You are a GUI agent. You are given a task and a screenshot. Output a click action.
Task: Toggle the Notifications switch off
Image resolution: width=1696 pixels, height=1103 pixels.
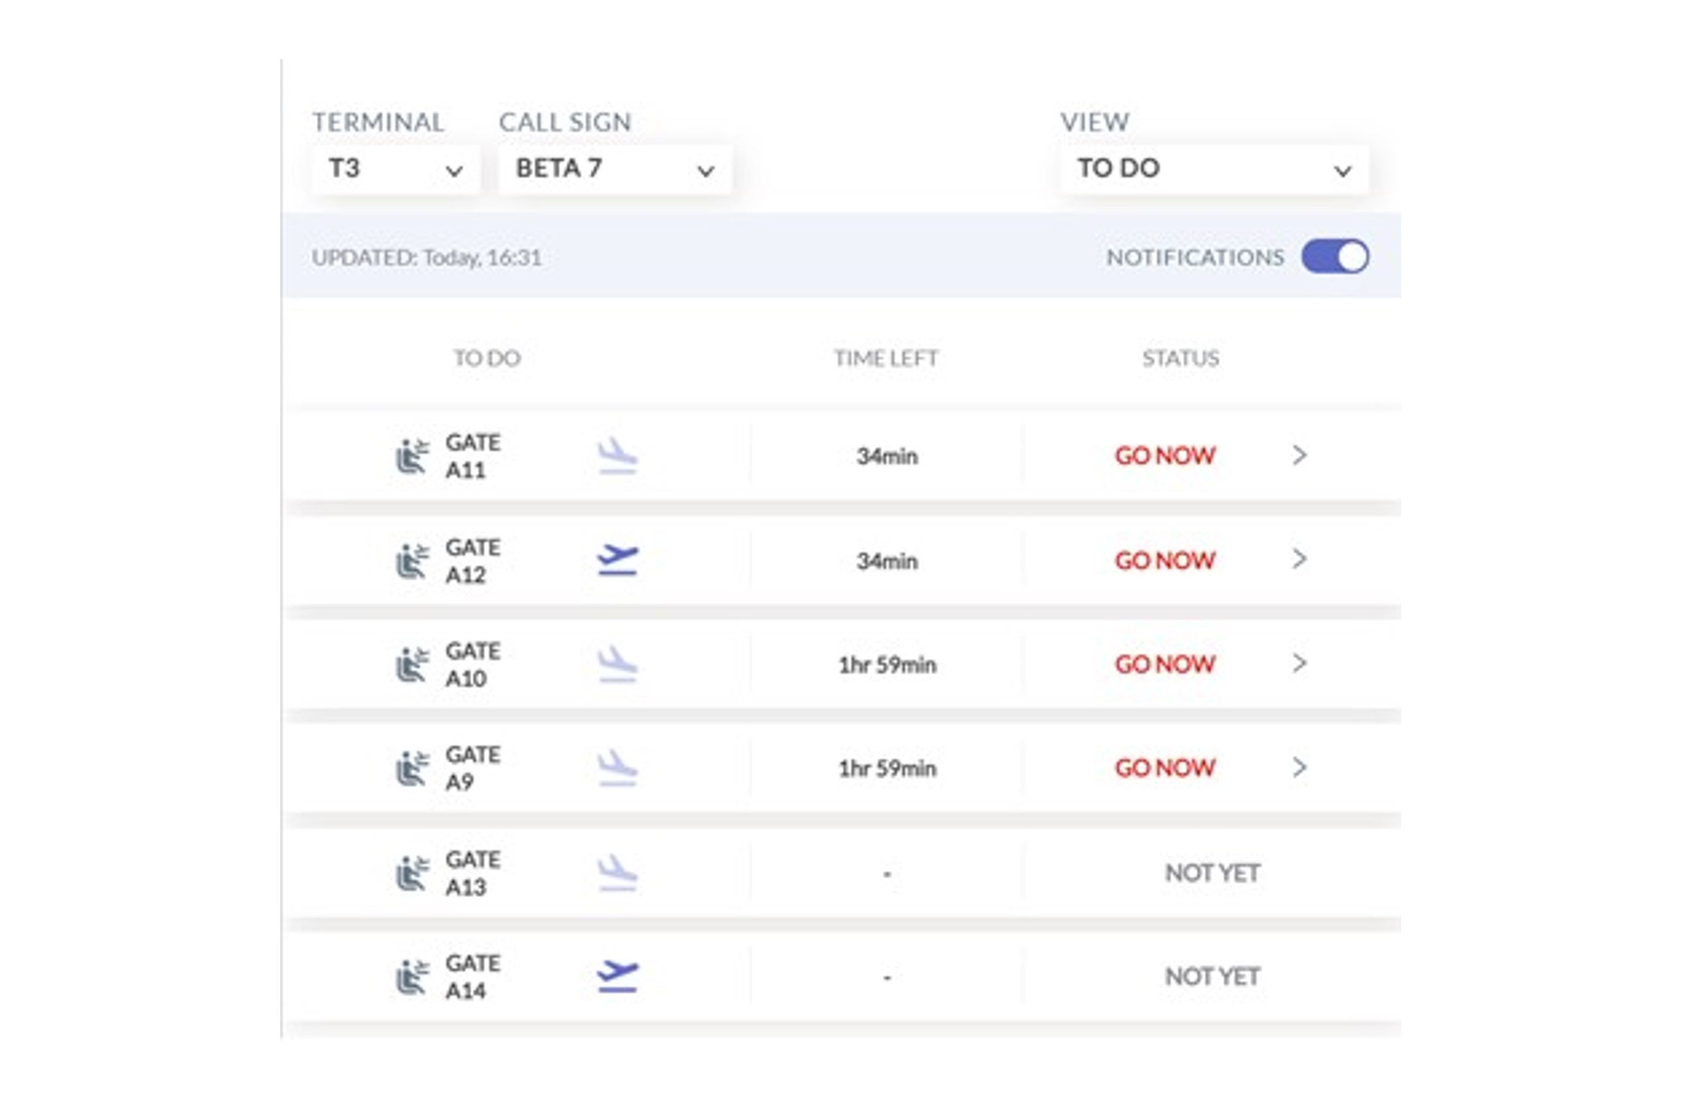[x=1334, y=256]
